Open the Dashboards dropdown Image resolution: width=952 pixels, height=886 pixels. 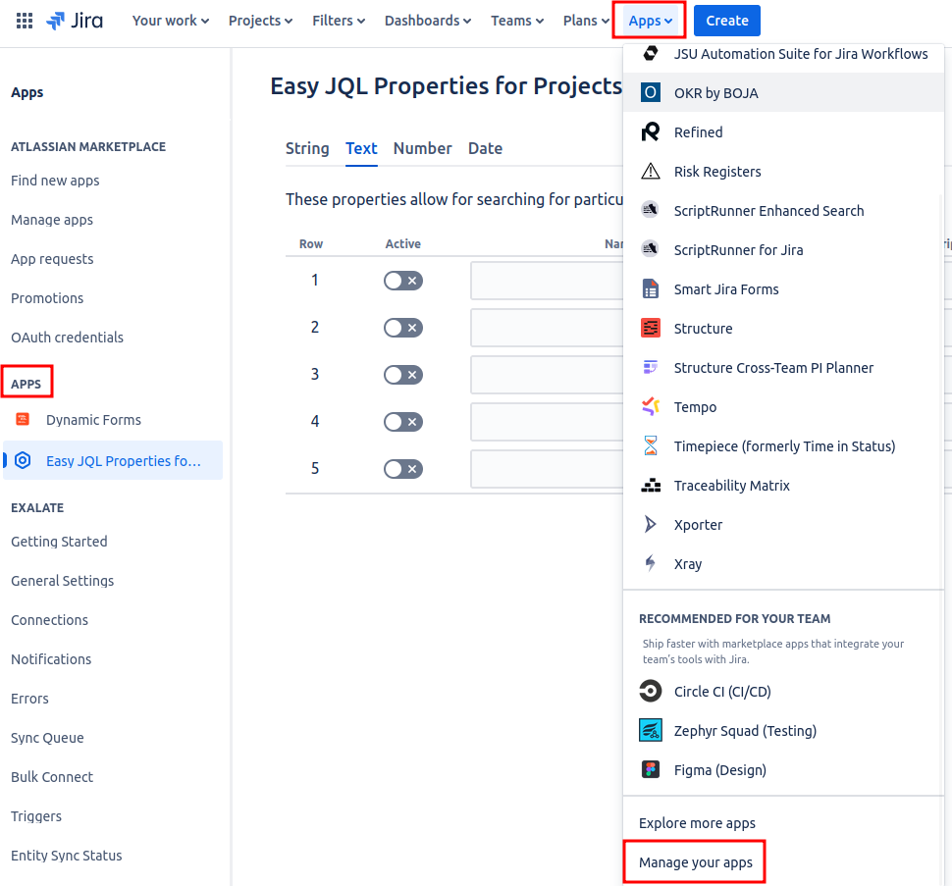[x=427, y=21]
